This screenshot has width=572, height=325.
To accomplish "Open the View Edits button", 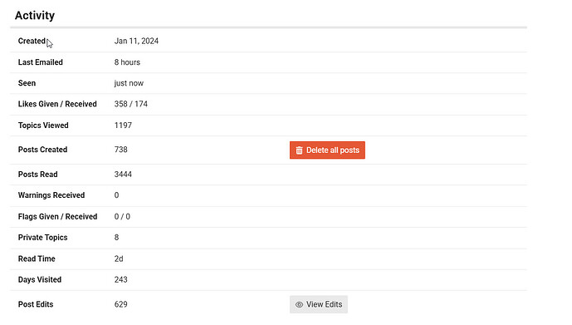I will [x=319, y=304].
